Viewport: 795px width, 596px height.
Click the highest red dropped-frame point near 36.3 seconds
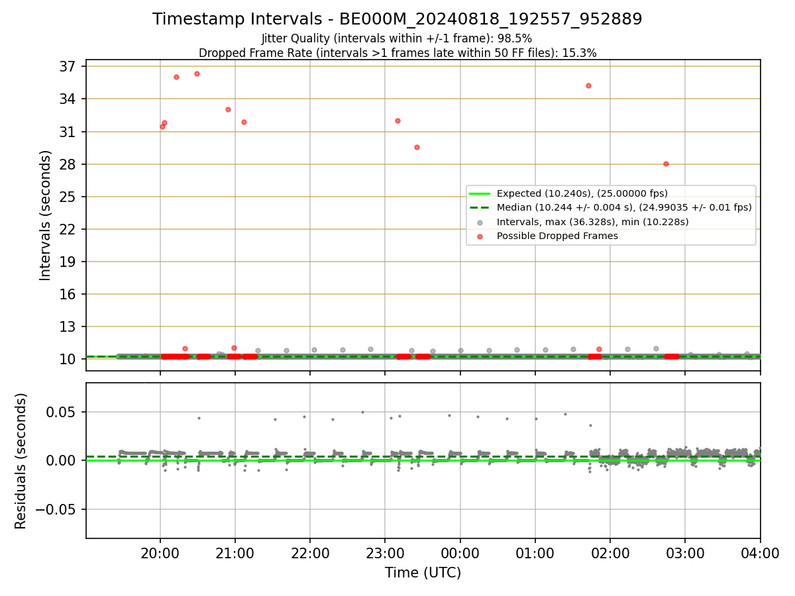[x=197, y=74]
